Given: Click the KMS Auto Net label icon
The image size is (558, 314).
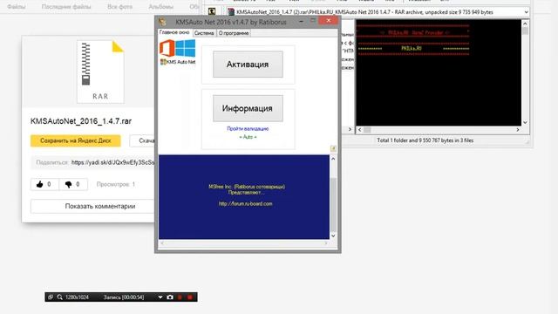Looking at the screenshot, I should (178, 62).
